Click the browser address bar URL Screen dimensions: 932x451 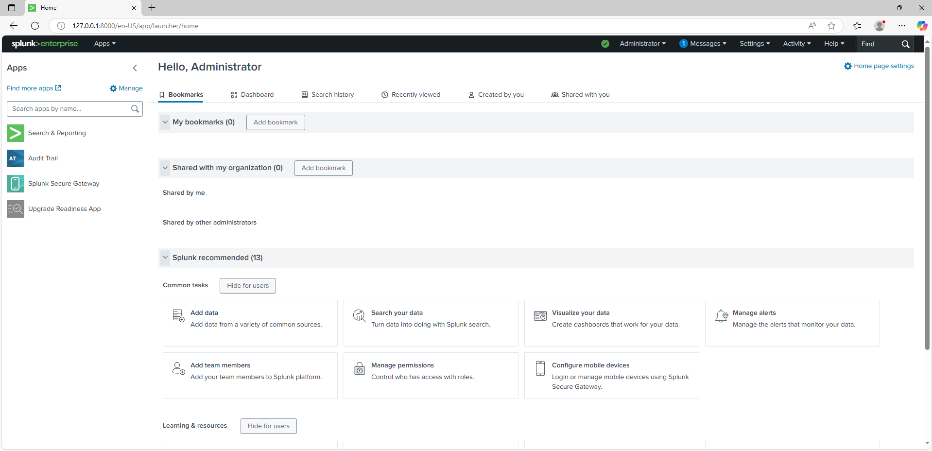click(x=136, y=26)
